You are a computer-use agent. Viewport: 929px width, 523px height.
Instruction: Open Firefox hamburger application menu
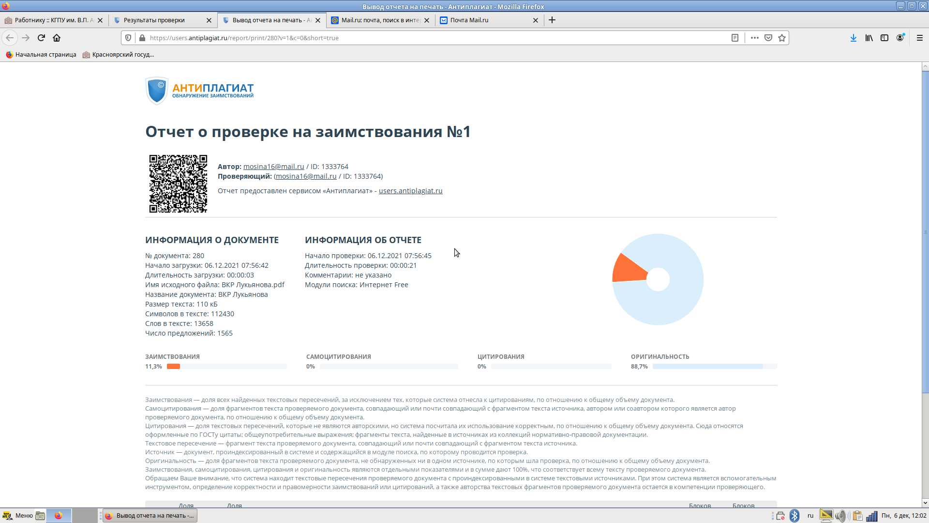point(920,38)
